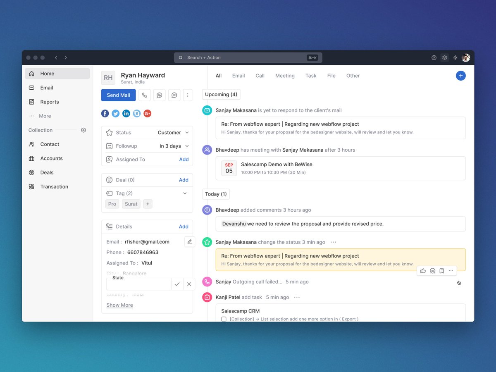
Task: Click Add next to Deal (0)
Action: pyautogui.click(x=184, y=180)
